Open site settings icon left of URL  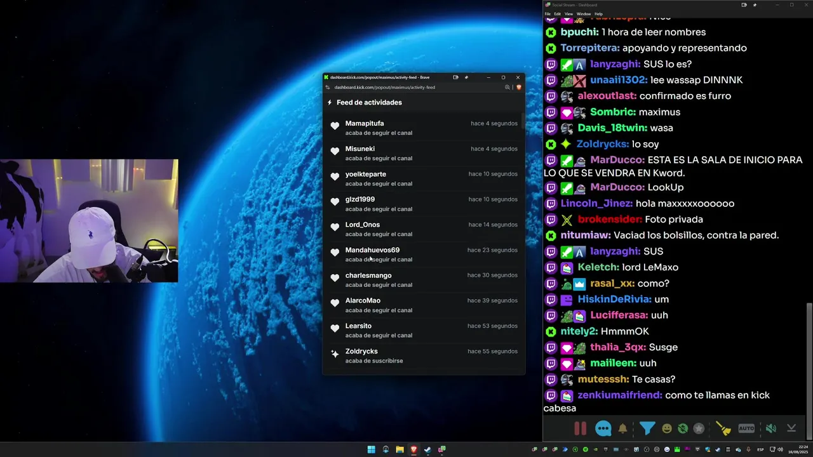[x=328, y=87]
